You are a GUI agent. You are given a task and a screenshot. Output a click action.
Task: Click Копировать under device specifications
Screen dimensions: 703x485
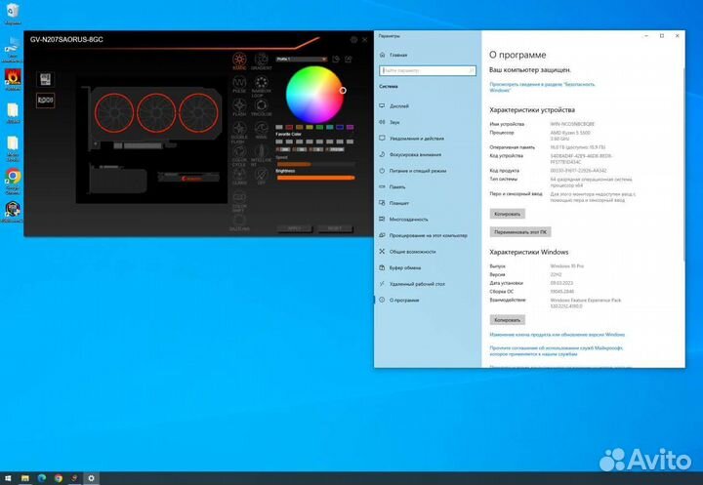(507, 214)
